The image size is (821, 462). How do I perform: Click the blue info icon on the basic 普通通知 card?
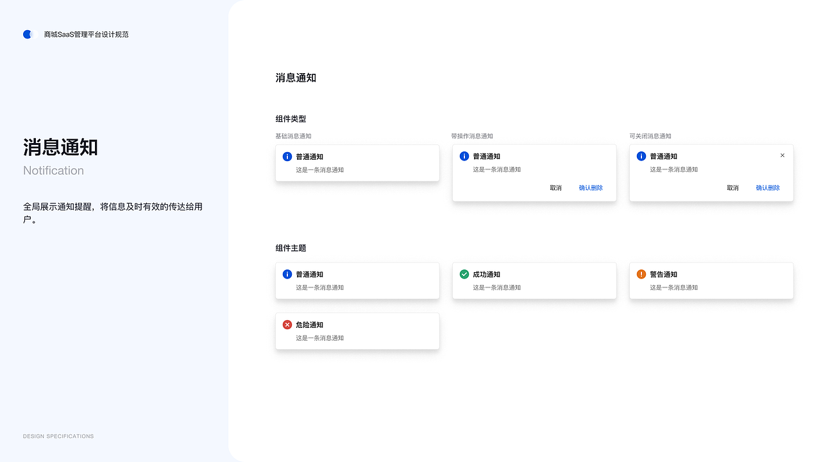pyautogui.click(x=287, y=157)
